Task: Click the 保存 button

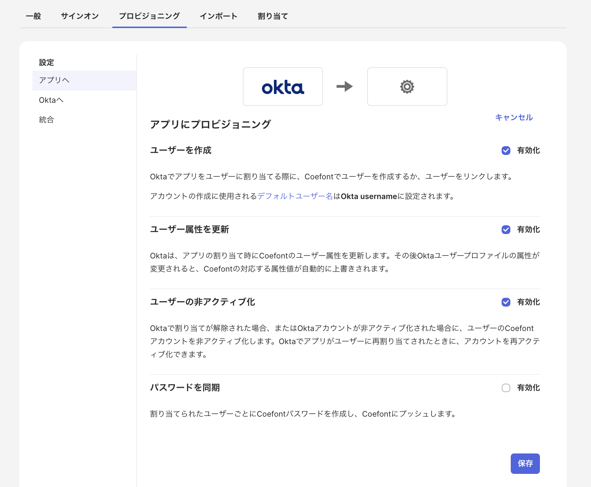Action: 525,464
